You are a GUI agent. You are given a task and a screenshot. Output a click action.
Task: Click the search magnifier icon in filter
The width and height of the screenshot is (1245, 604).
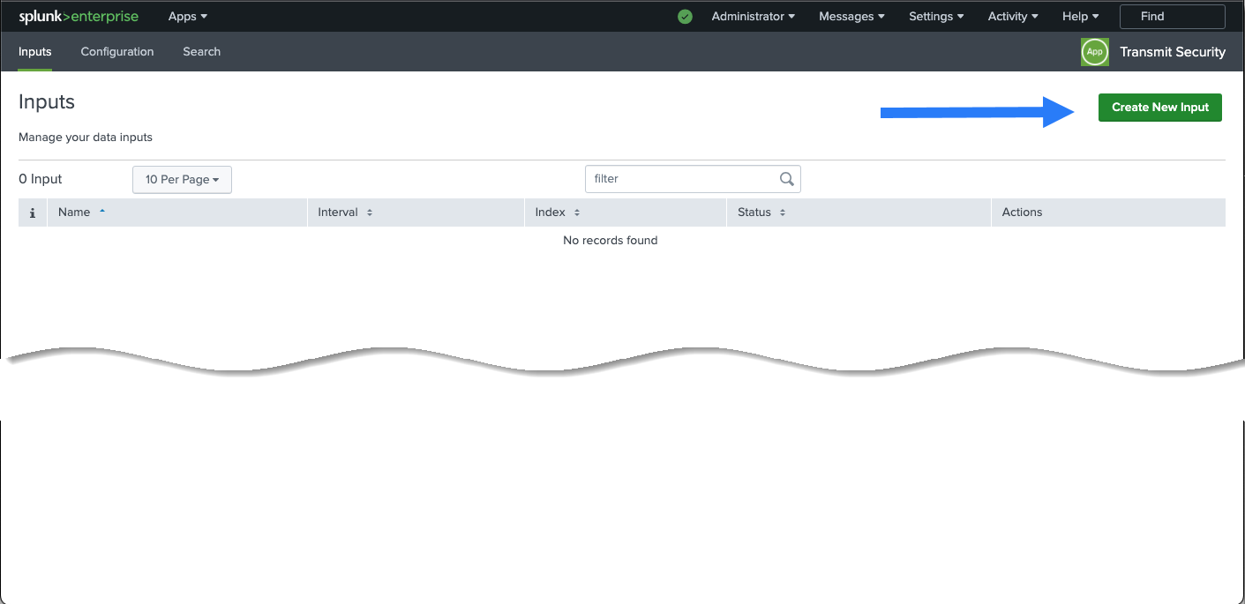[787, 179]
